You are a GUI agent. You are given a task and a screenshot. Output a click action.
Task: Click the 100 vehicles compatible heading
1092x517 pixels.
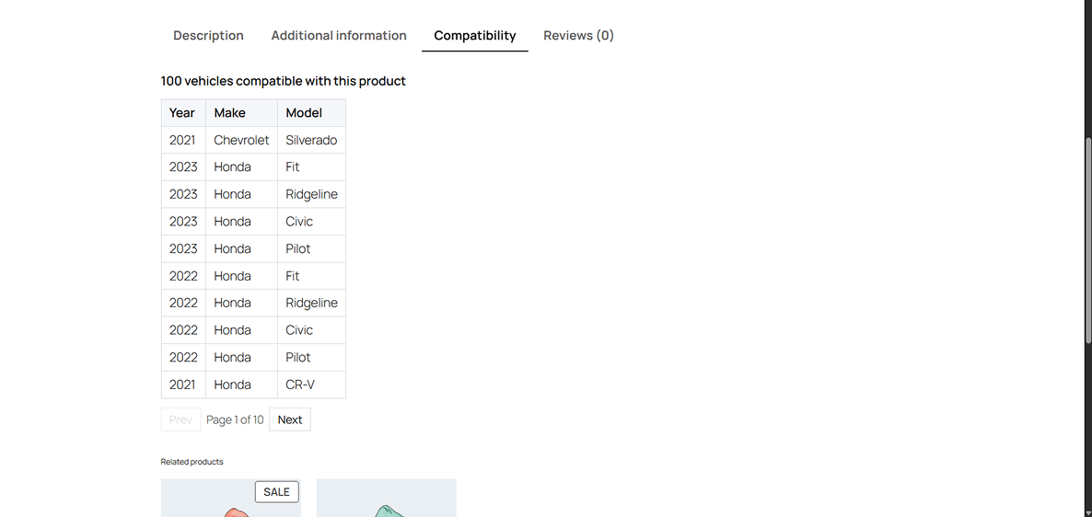pyautogui.click(x=283, y=81)
